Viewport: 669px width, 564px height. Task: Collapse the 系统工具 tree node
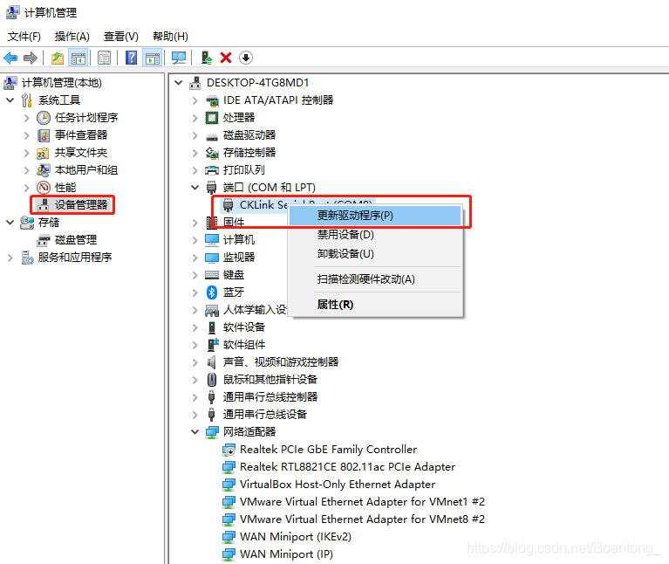(x=10, y=100)
